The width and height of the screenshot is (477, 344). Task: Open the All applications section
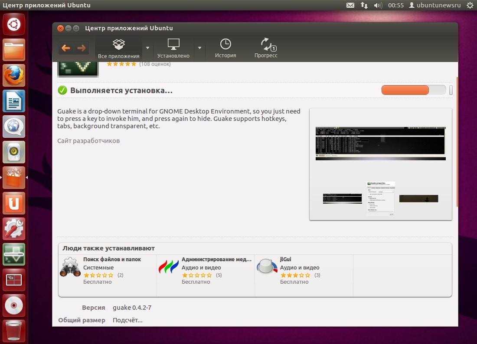coord(119,49)
